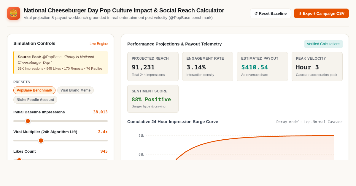Click the Live Engine status label
The width and height of the screenshot is (356, 186).
coord(98,44)
